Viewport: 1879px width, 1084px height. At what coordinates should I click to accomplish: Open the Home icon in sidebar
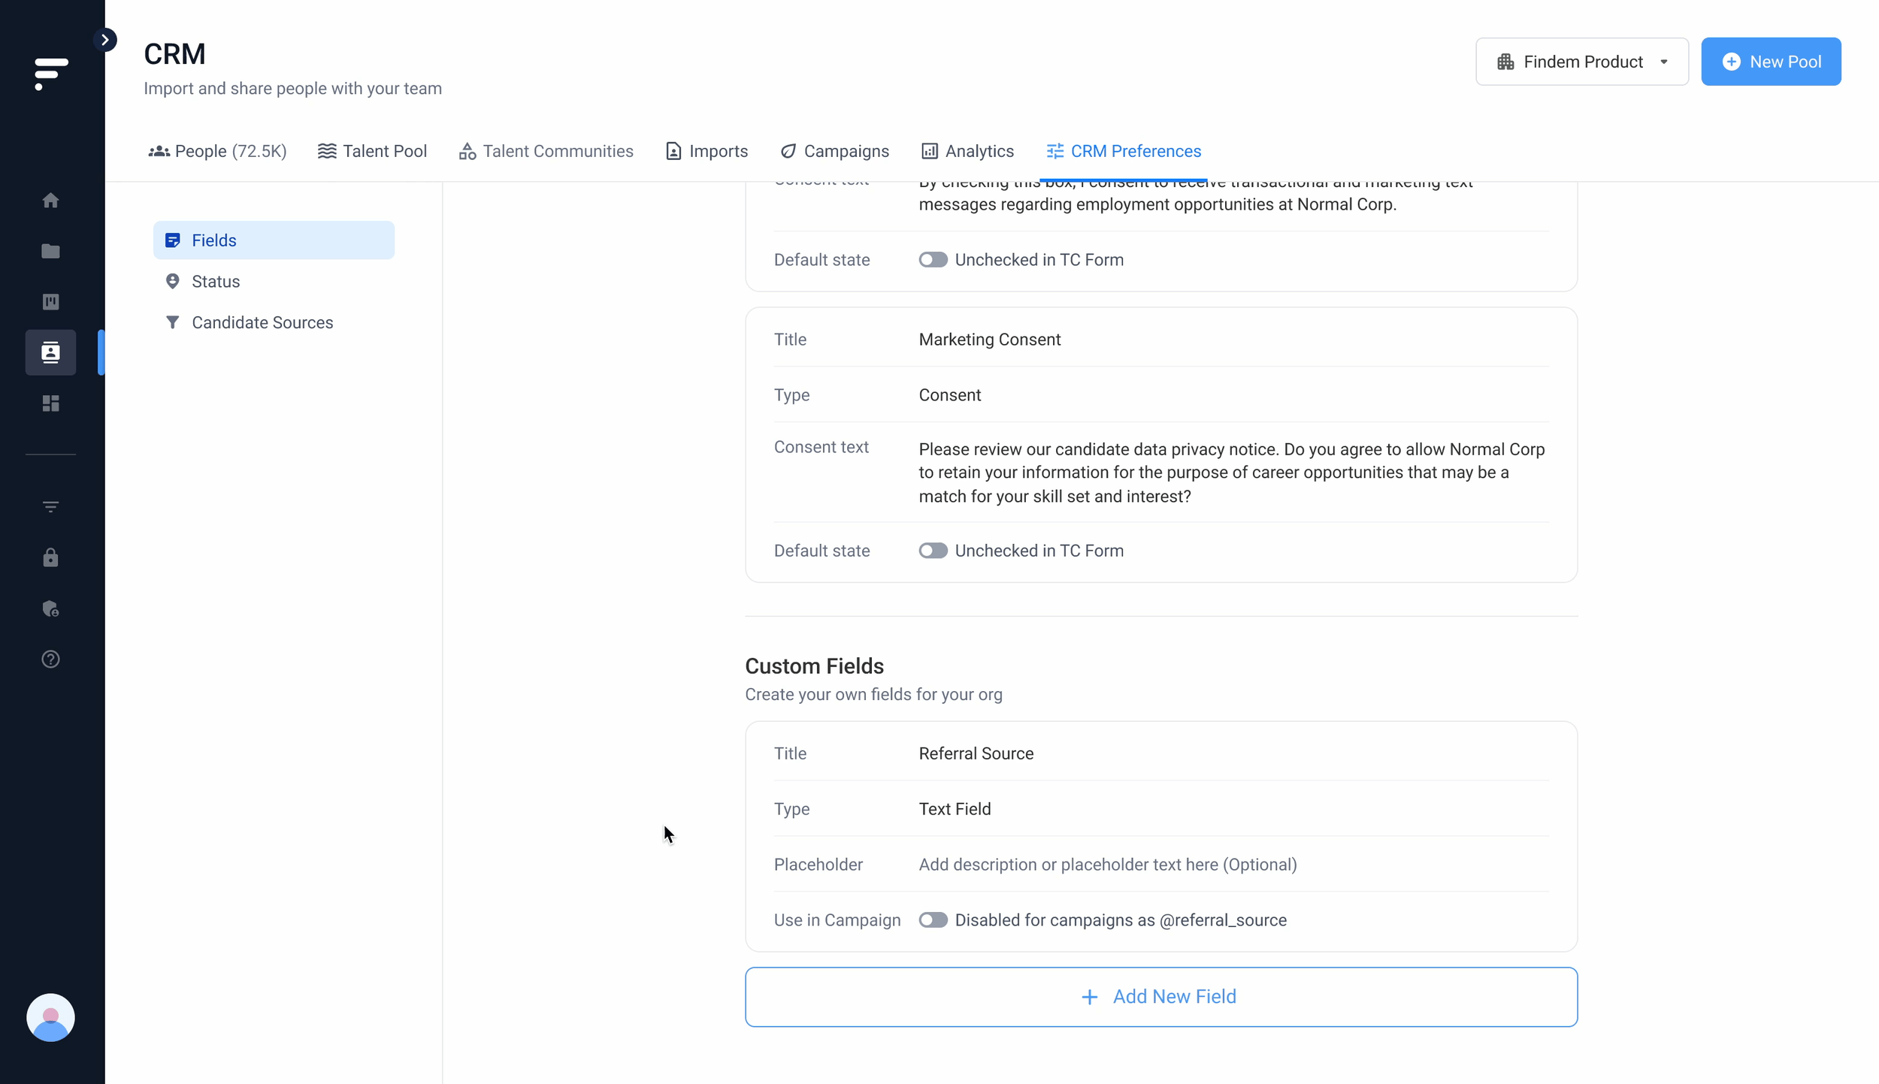(x=50, y=201)
